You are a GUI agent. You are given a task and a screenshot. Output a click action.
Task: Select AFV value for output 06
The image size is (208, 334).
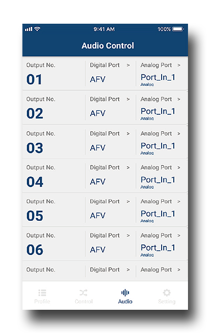tap(97, 250)
